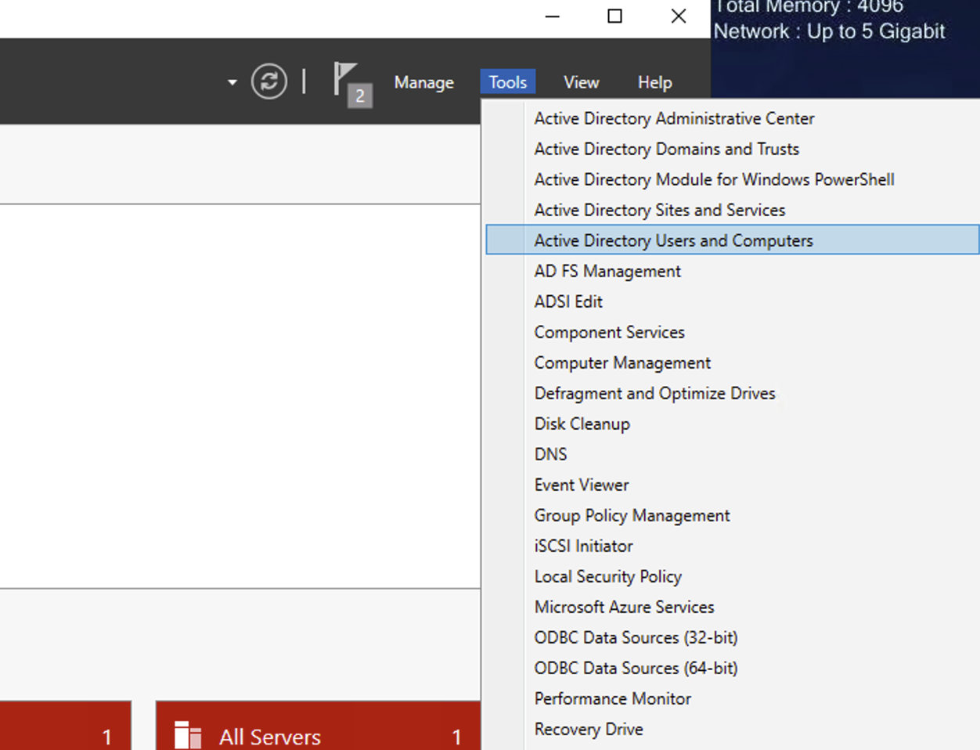Choose Defragment and Optimize Drives
Screen dimensions: 980x750
point(733,393)
